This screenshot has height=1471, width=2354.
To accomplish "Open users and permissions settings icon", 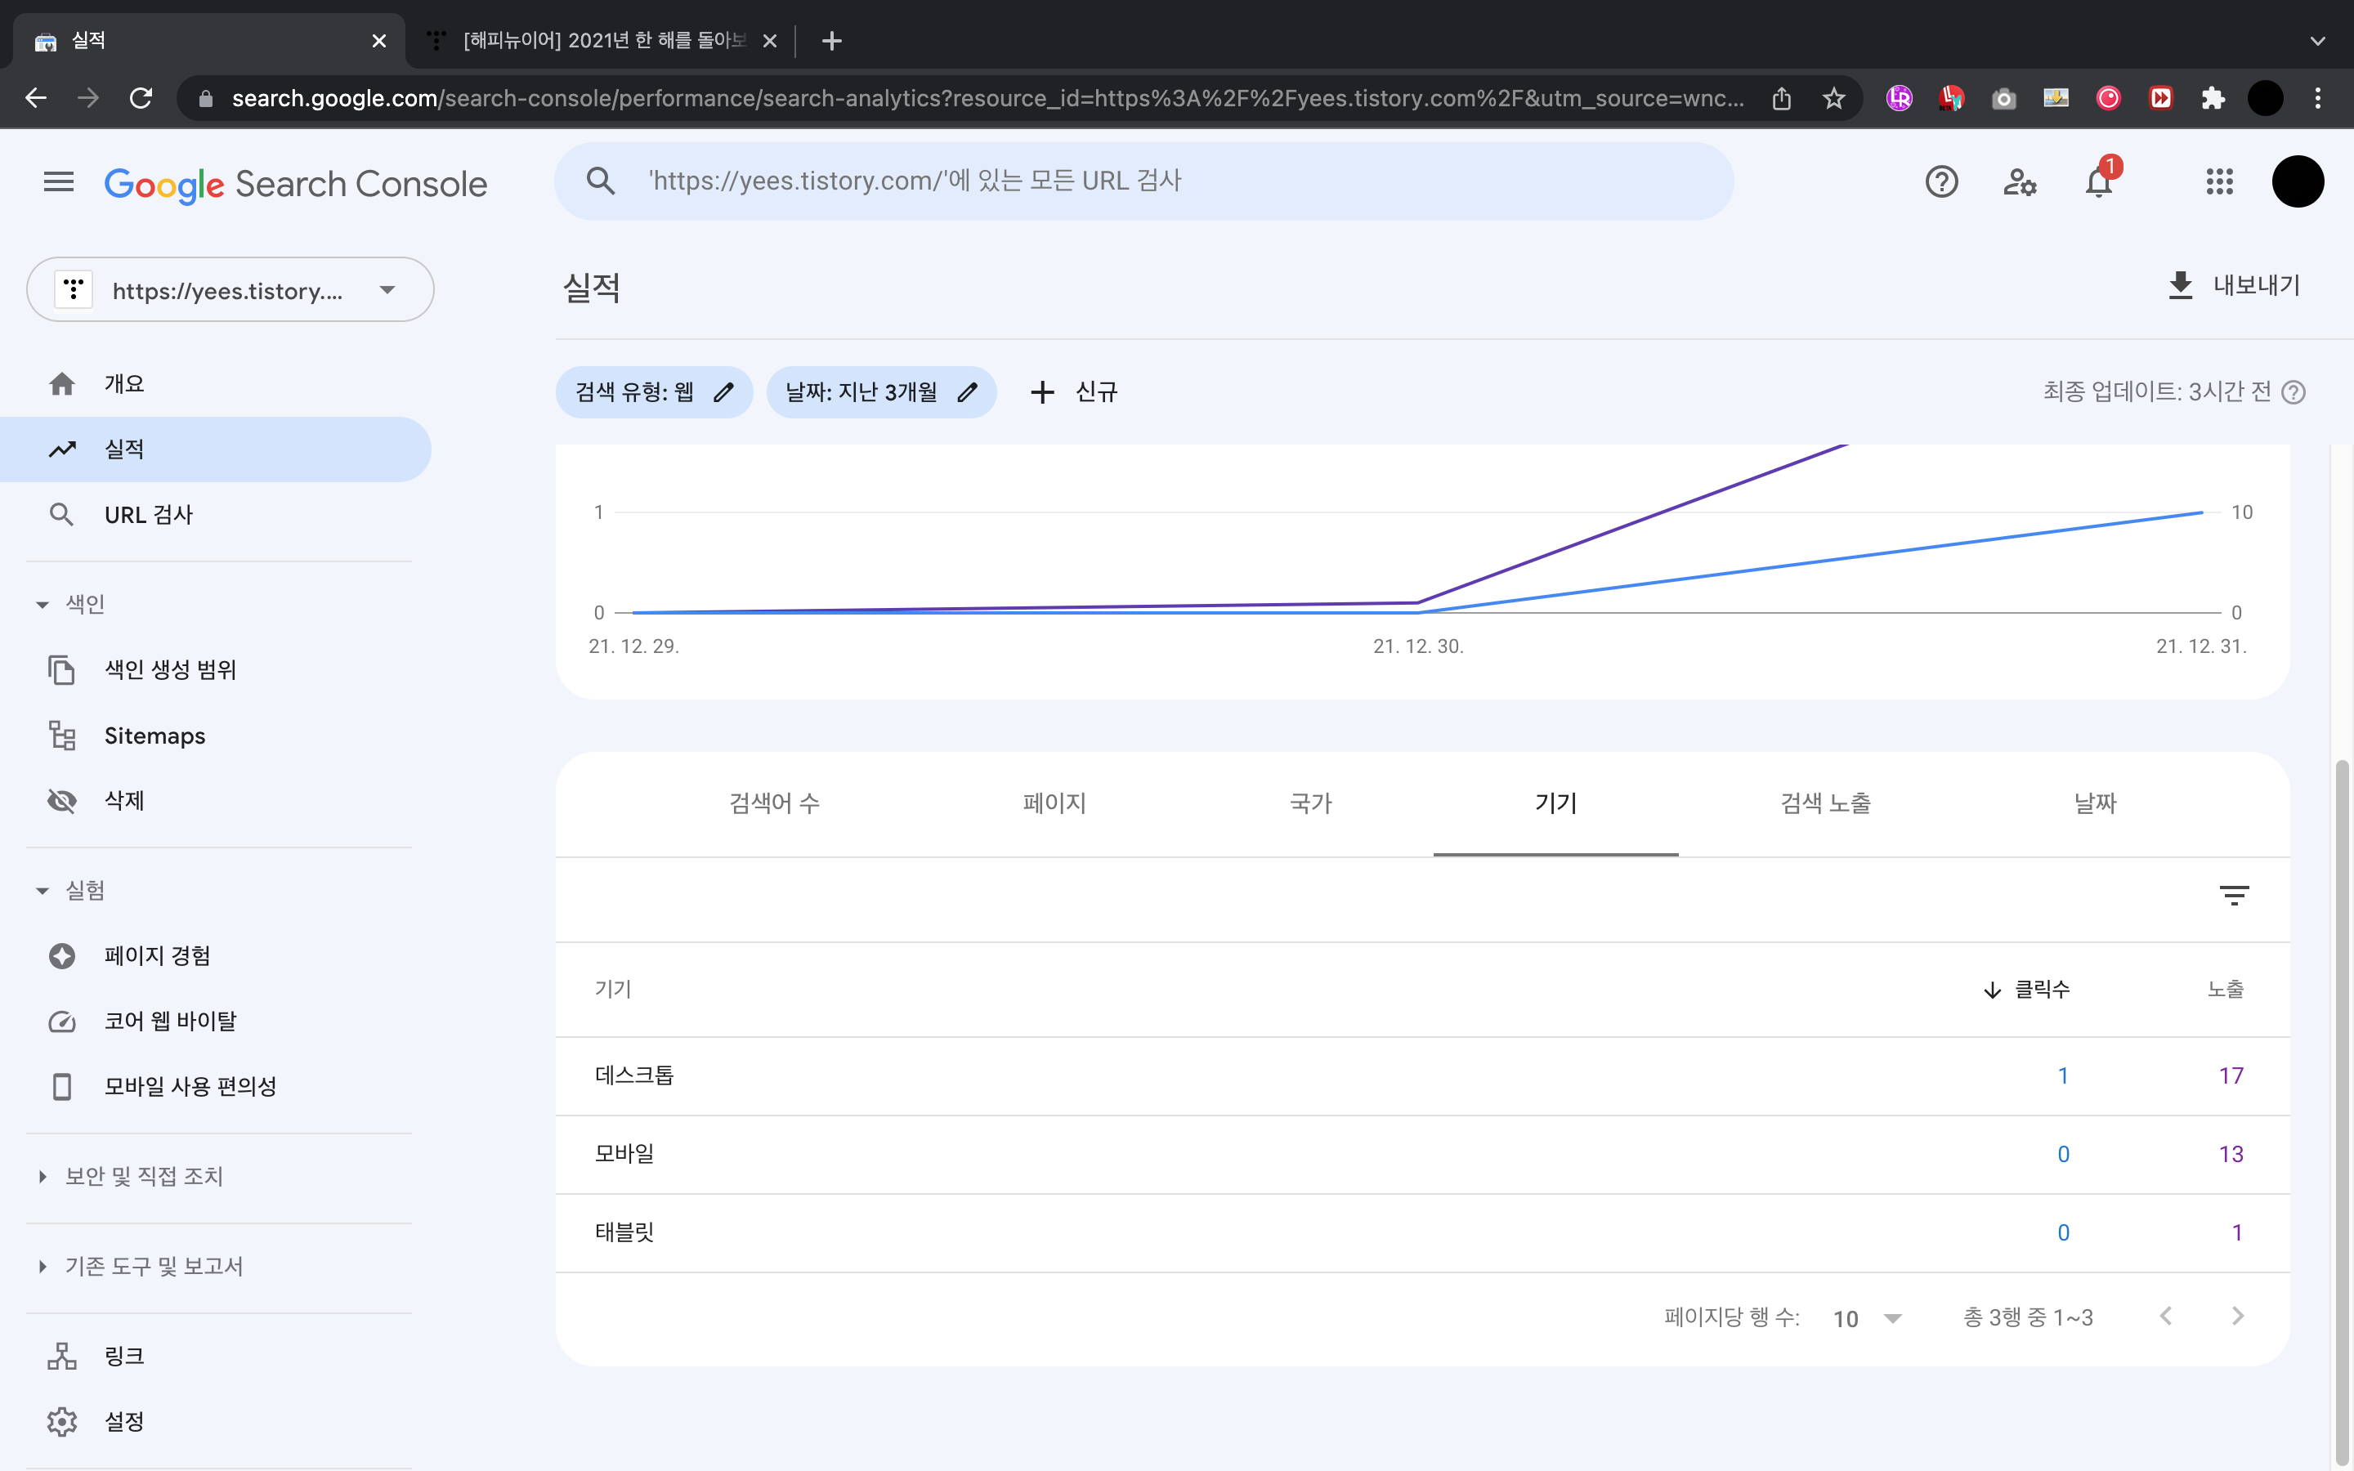I will click(x=2020, y=182).
